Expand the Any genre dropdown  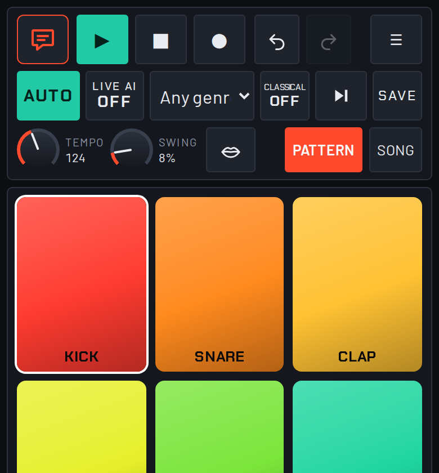202,96
